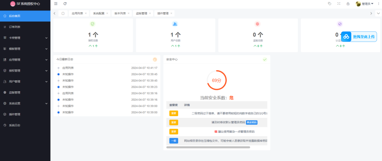
Task: Click the 系统日志 clock icon in sidebar
Action: 5,125
